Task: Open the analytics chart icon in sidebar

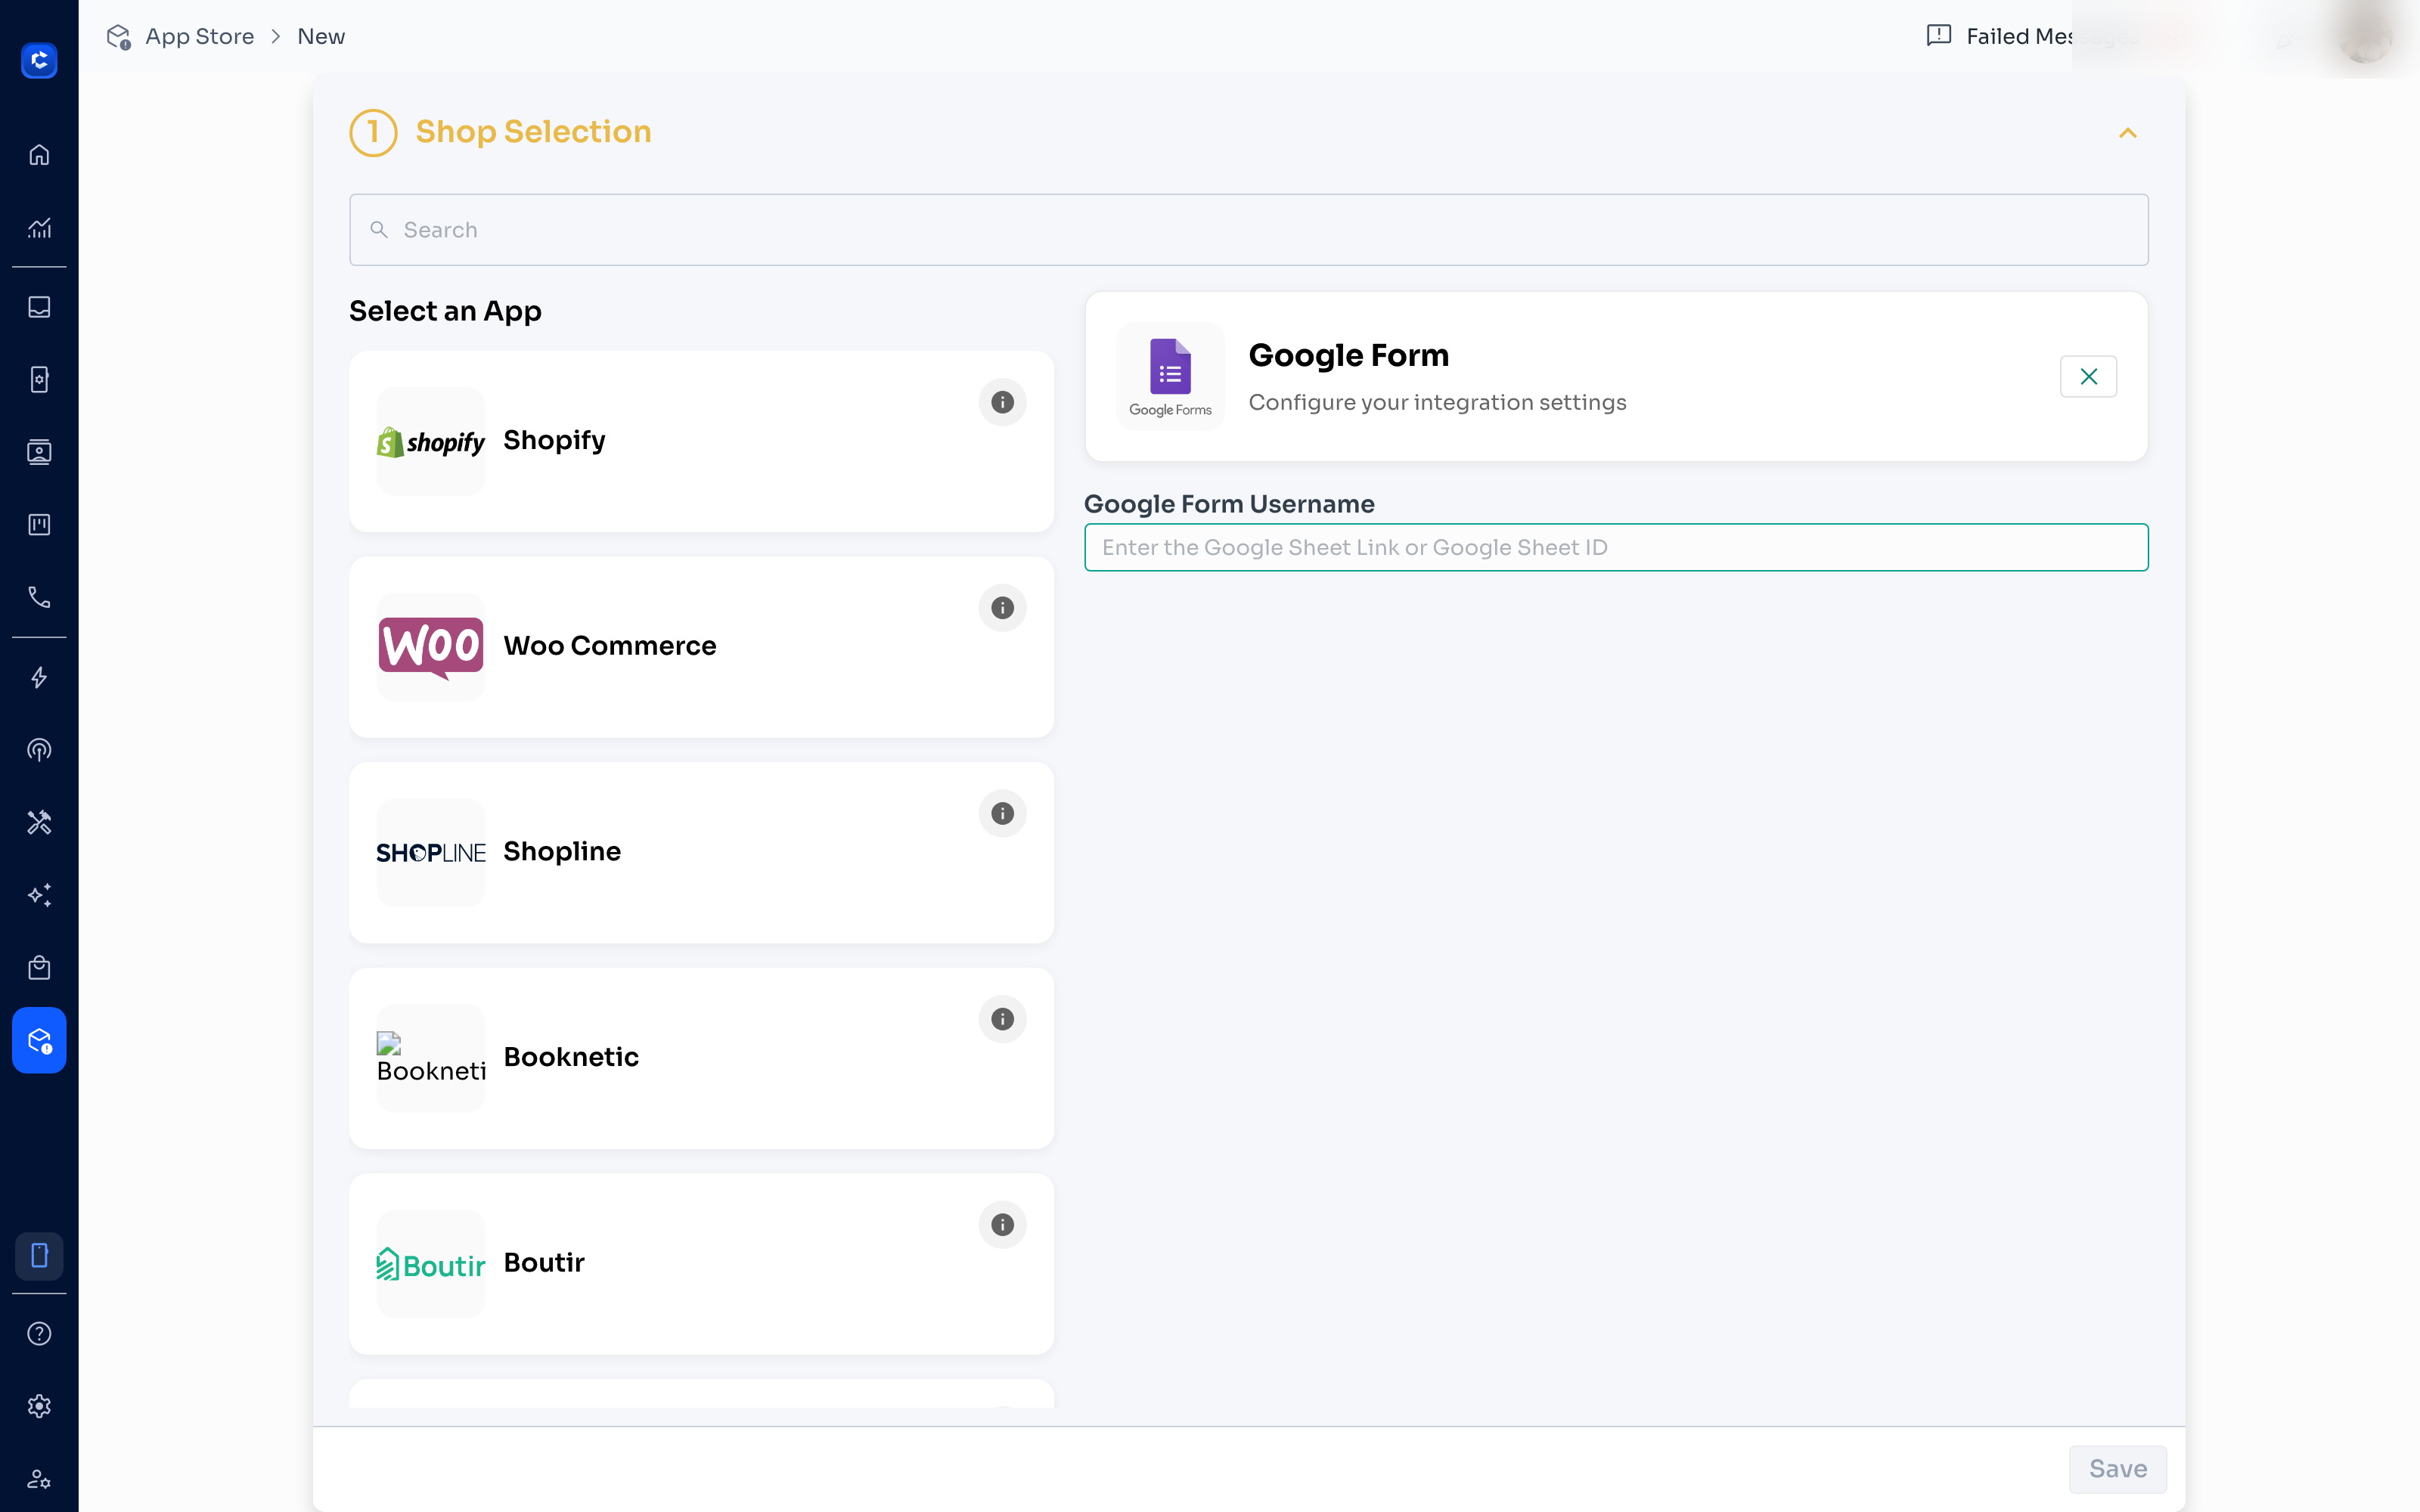Action: click(x=39, y=228)
